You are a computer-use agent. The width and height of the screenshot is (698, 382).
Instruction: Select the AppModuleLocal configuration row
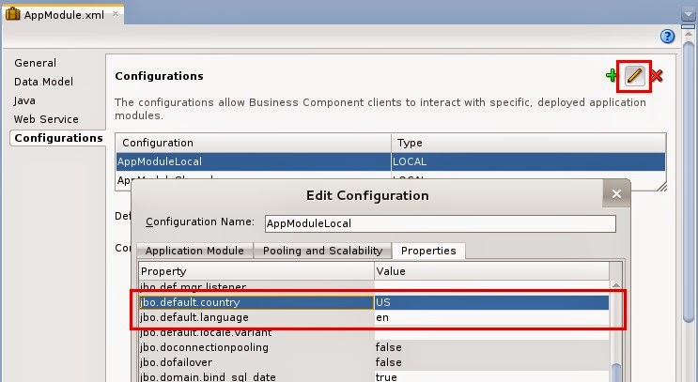(254, 161)
